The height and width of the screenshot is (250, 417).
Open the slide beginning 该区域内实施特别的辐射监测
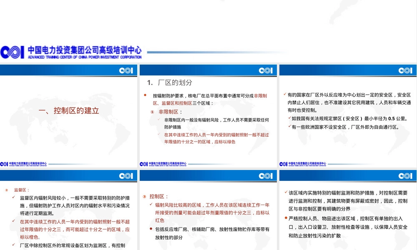(348, 210)
